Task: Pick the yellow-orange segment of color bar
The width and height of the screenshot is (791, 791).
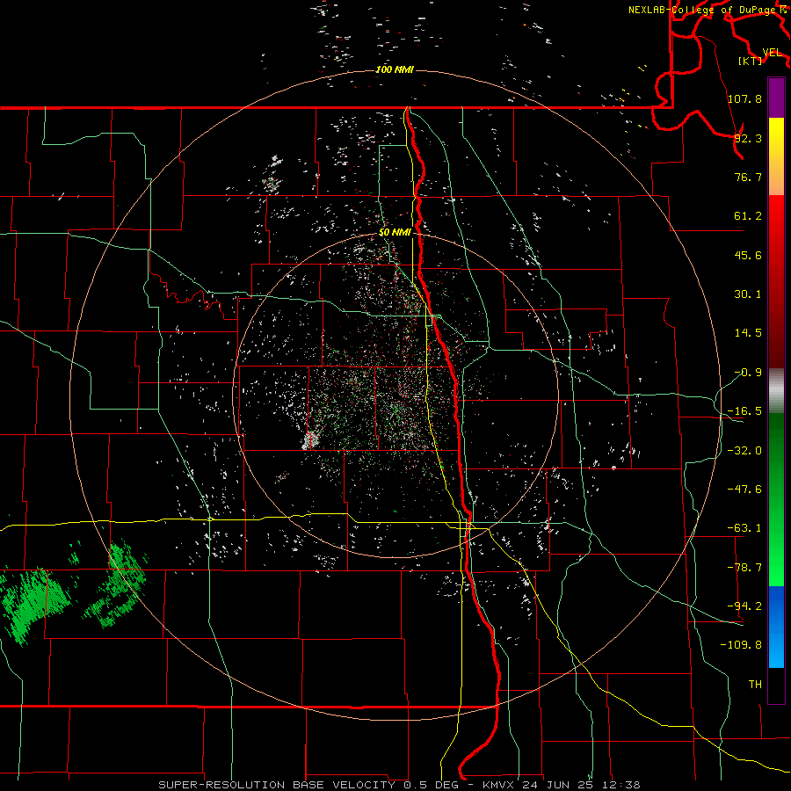Action: pyautogui.click(x=776, y=156)
